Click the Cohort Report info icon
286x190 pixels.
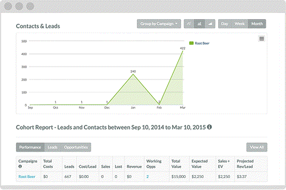coord(209,127)
